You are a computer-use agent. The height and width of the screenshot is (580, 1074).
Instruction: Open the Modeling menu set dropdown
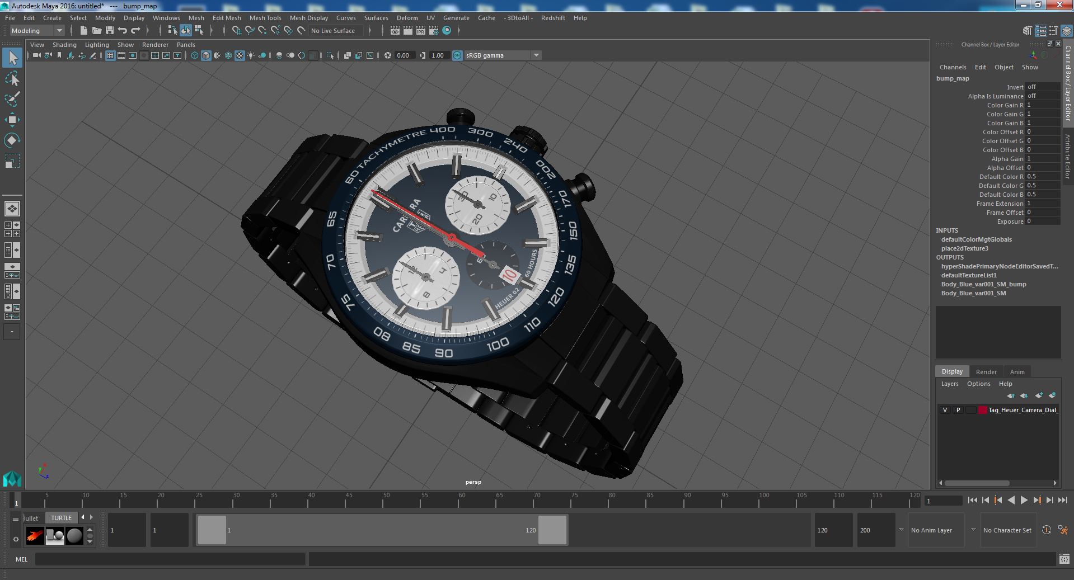[37, 31]
